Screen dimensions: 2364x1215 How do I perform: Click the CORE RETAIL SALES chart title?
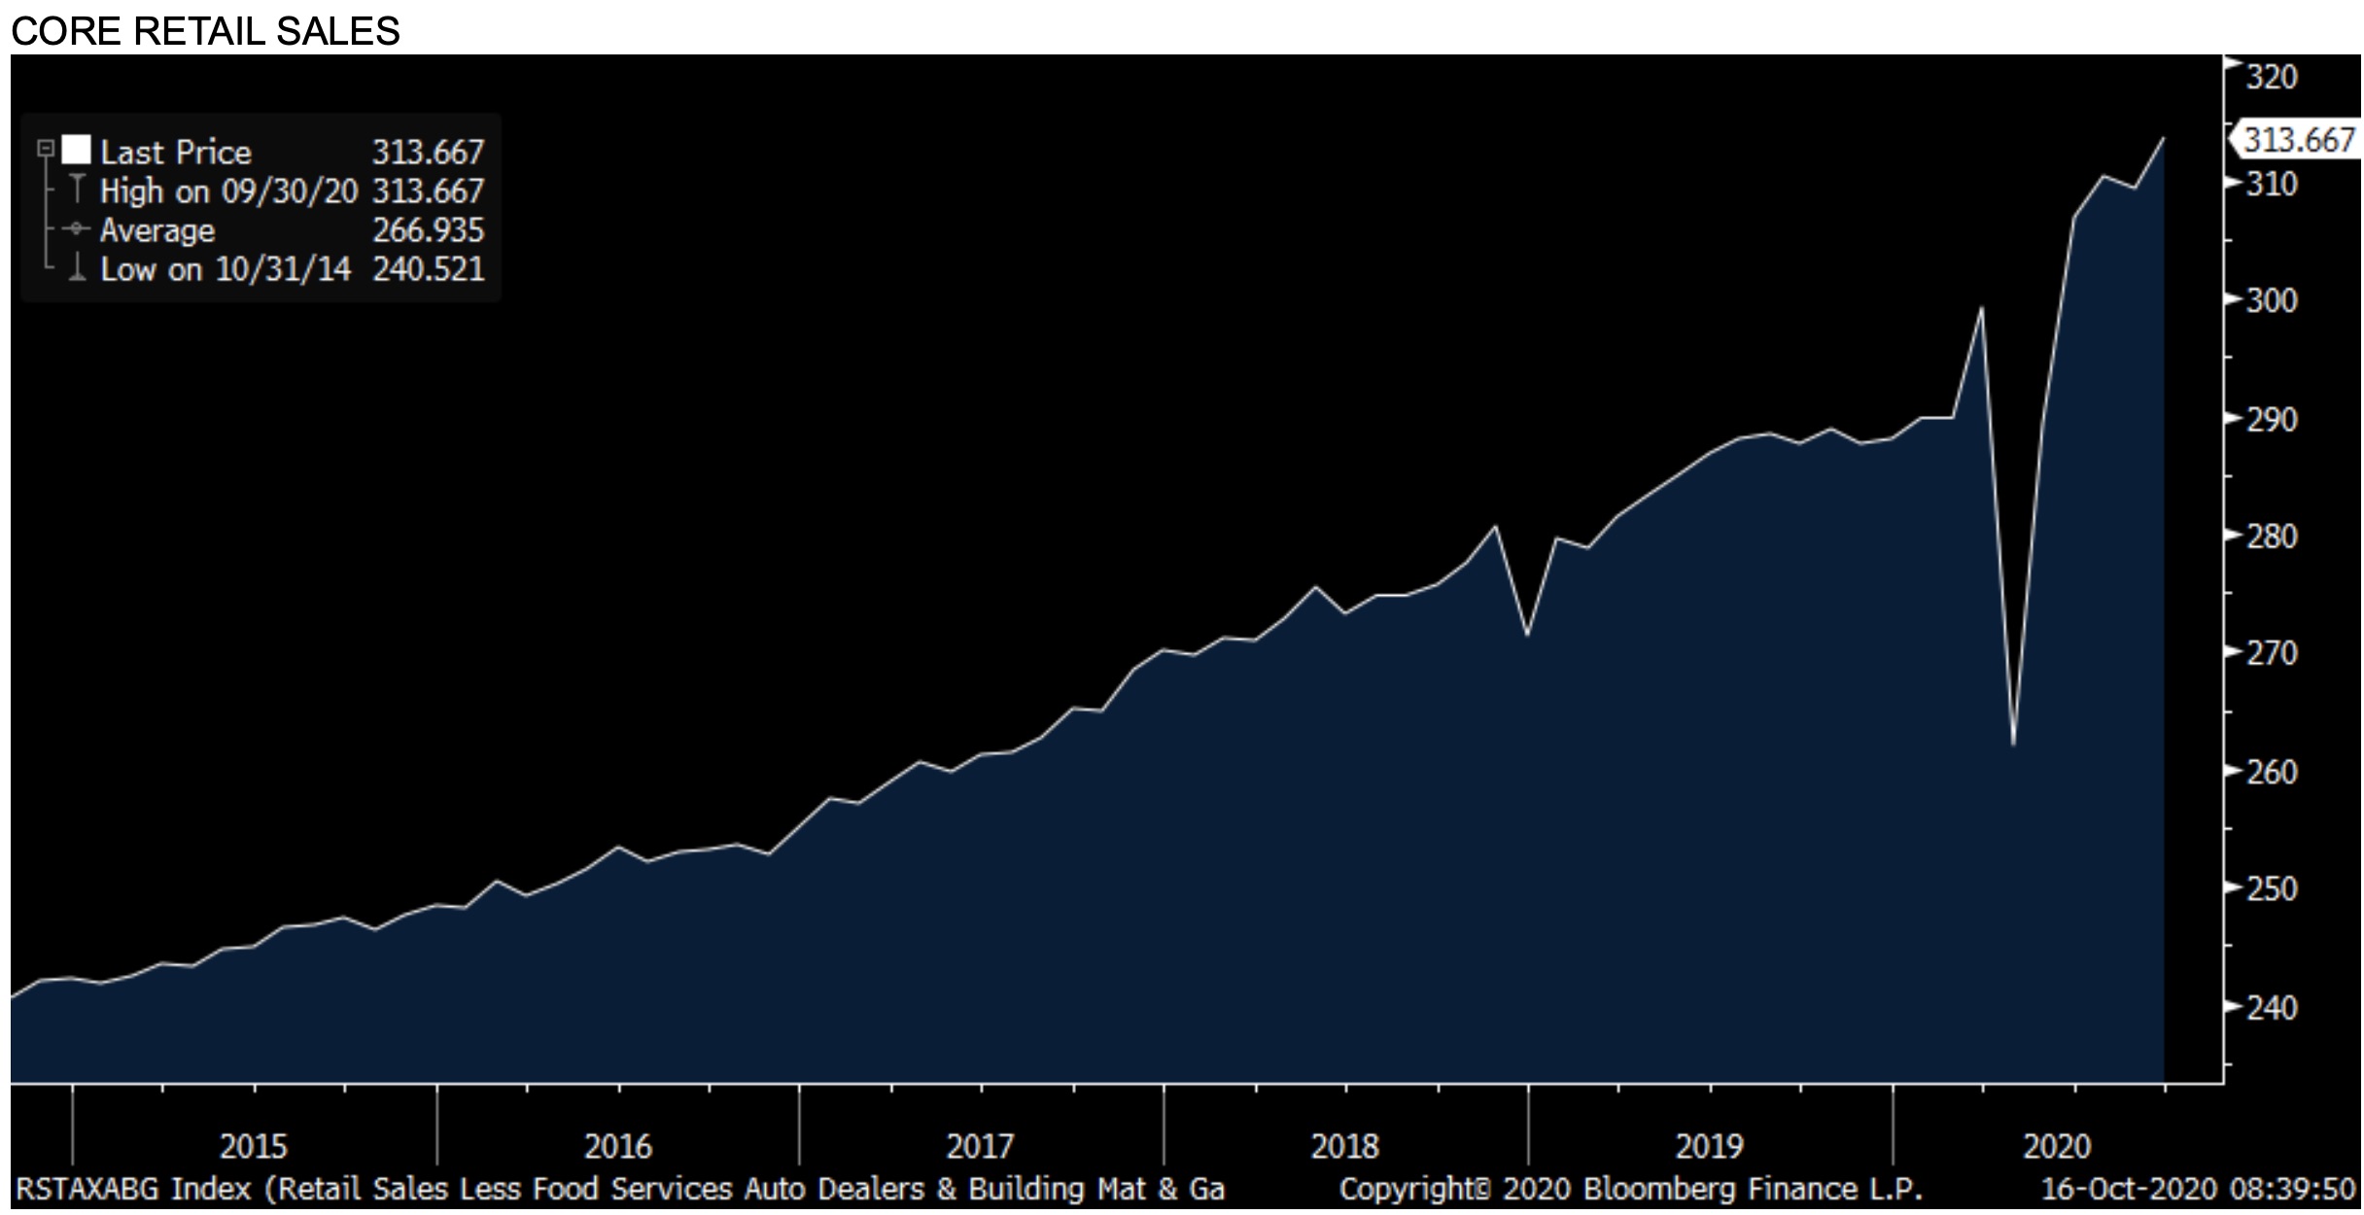click(x=205, y=31)
